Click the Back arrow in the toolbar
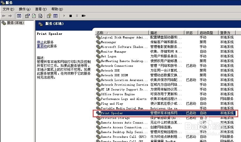The width and height of the screenshot is (241, 142). [4, 16]
